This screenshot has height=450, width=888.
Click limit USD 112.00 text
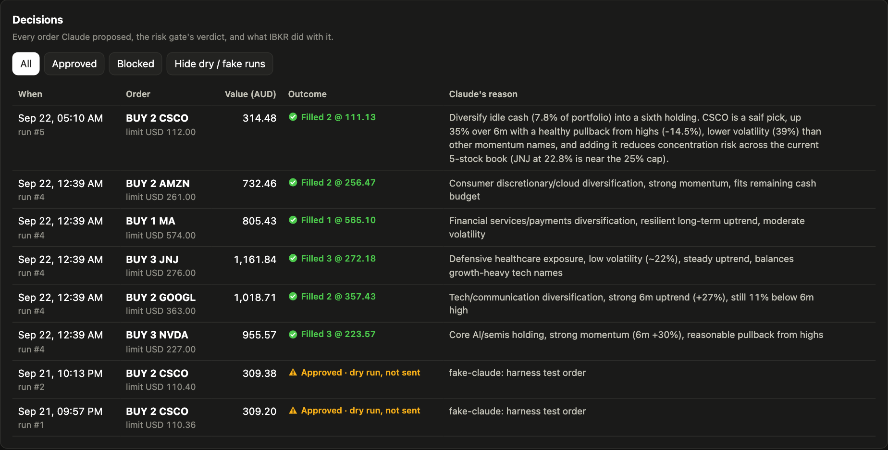pyautogui.click(x=160, y=132)
